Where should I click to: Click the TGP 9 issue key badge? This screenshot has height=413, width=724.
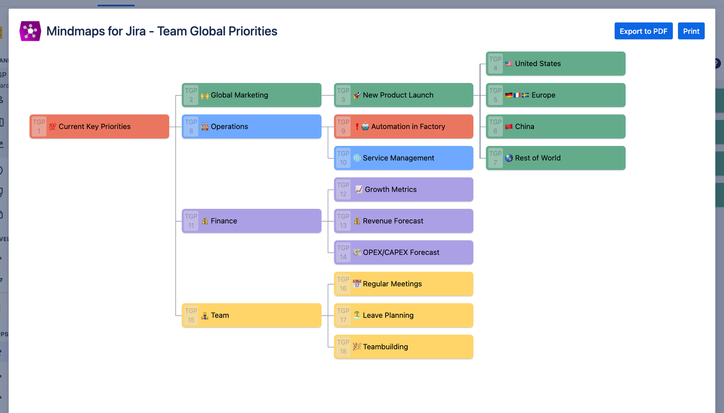[x=343, y=127]
